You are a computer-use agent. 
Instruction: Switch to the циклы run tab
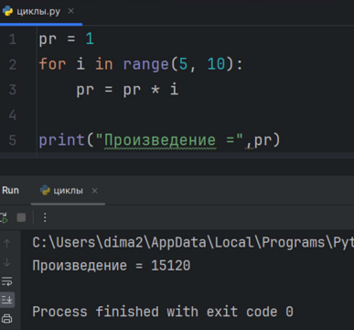[68, 191]
